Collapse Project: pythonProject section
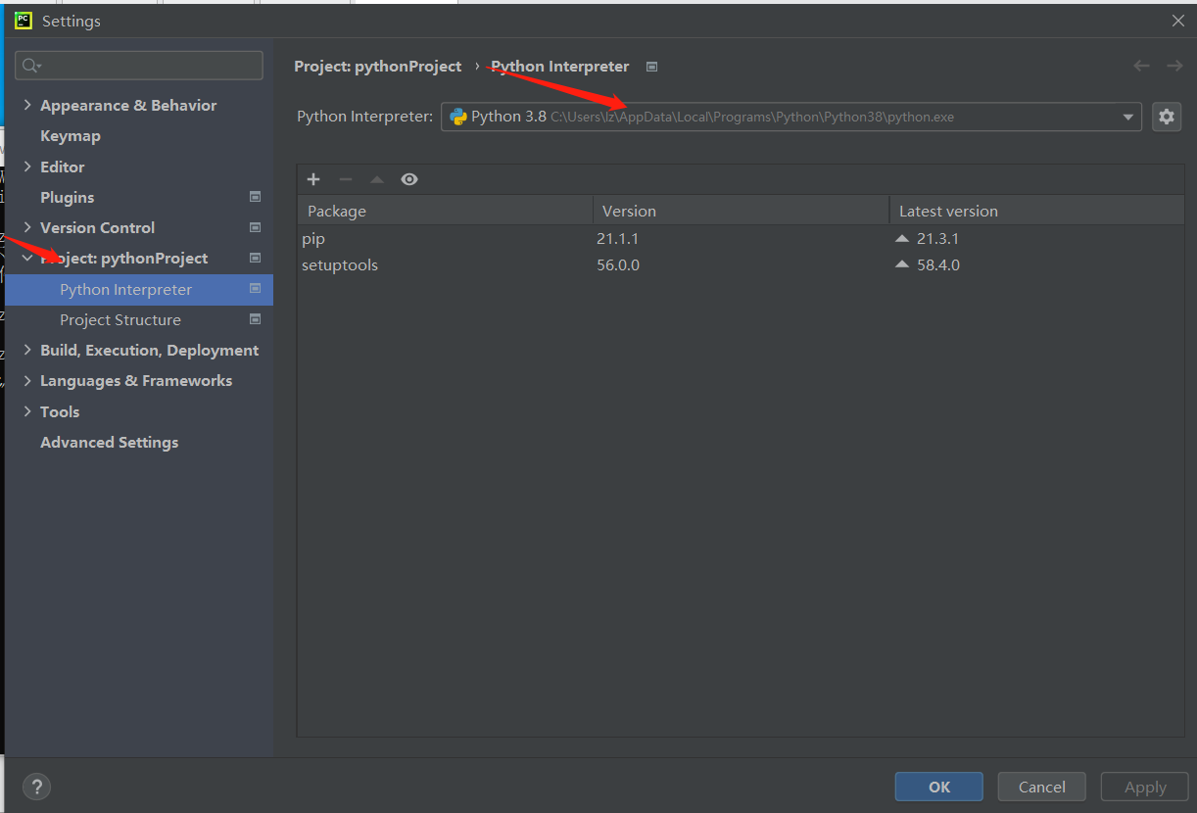The image size is (1197, 813). pos(27,259)
